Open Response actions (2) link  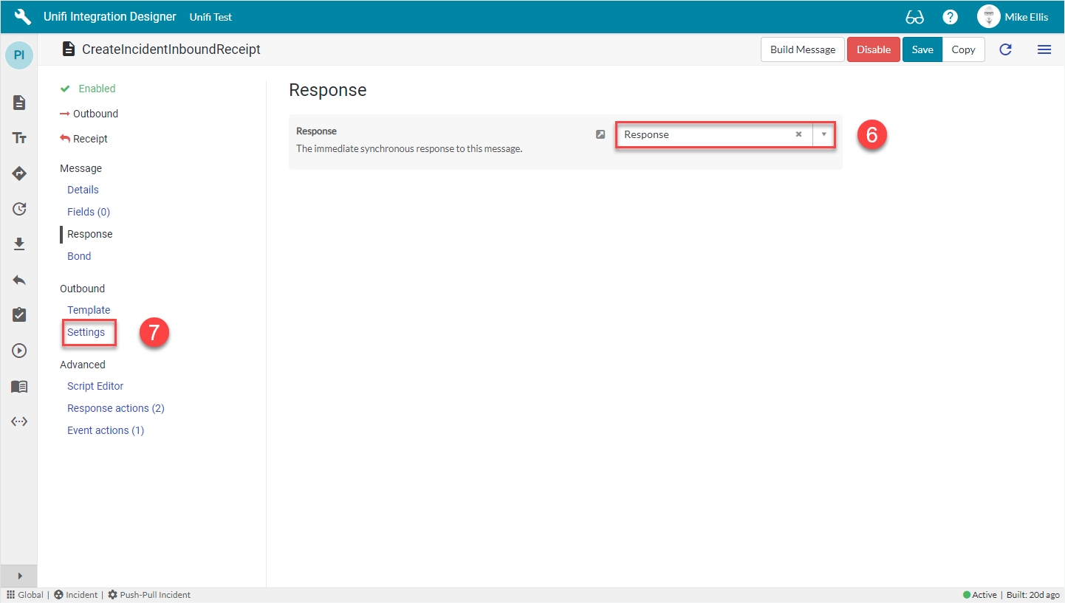(x=116, y=408)
